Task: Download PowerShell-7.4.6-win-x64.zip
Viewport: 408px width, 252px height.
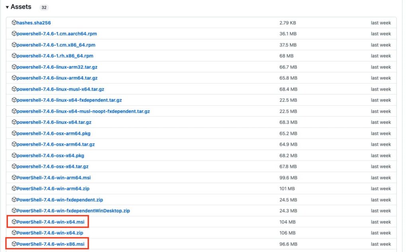Action: [x=50, y=233]
